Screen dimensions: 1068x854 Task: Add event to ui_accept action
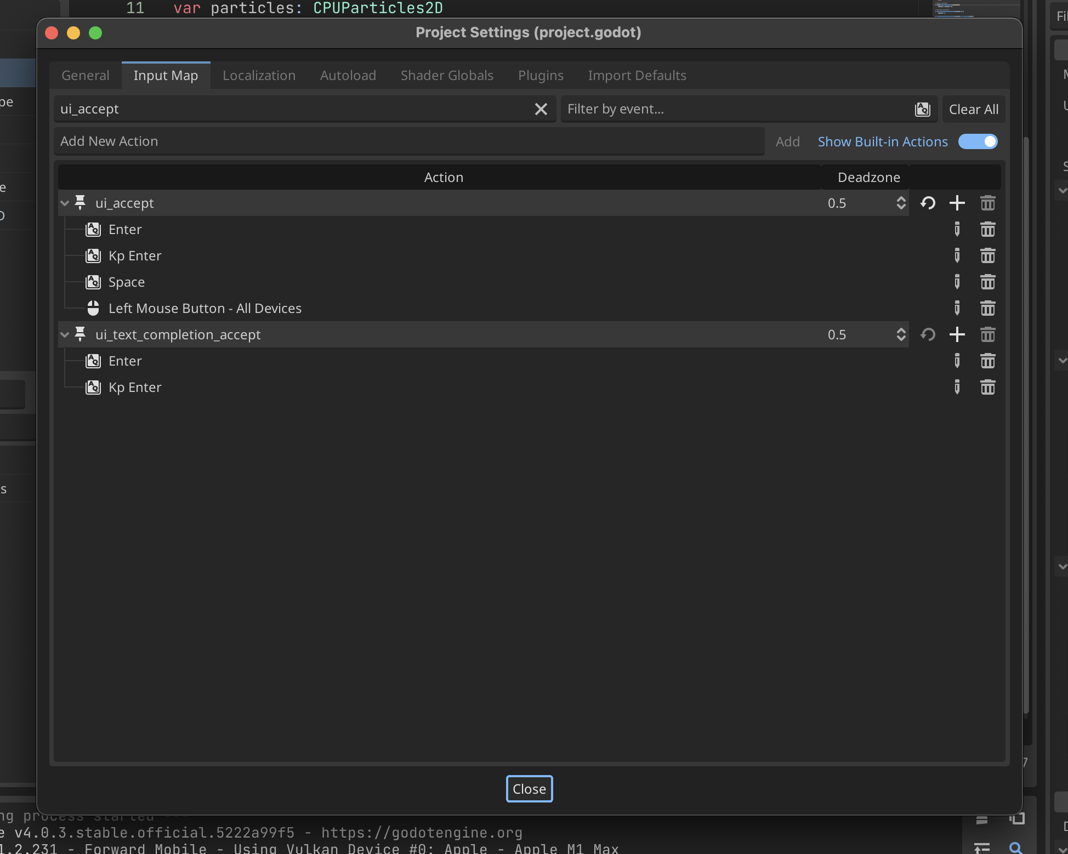(x=957, y=203)
